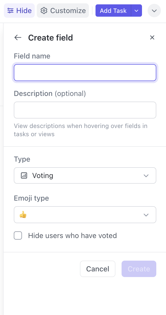Cancel creating the new field

(98, 269)
